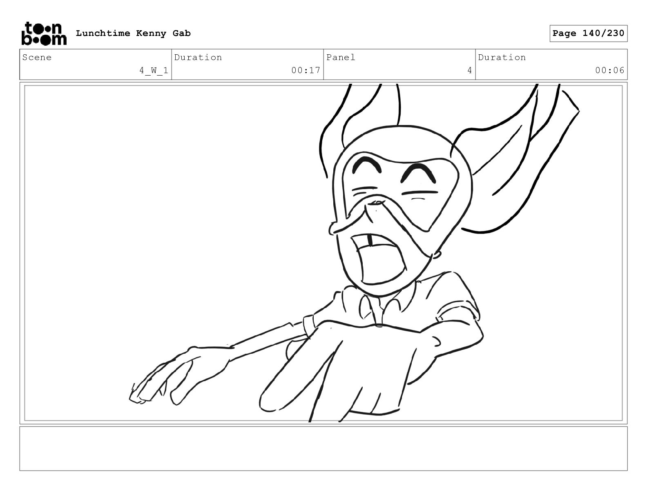Select the panel number '4'

click(x=470, y=70)
